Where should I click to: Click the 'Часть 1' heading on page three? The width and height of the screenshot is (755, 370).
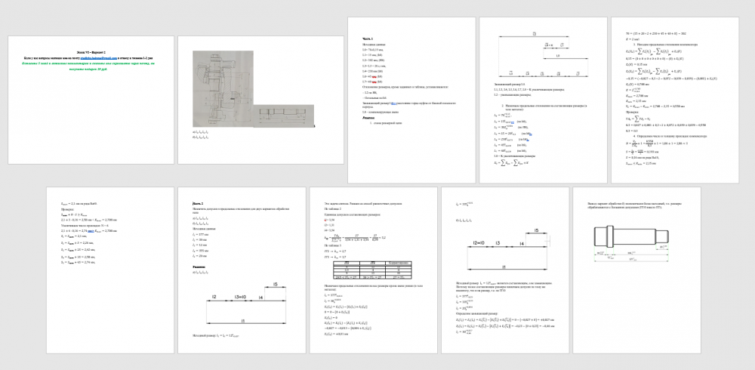pos(368,38)
